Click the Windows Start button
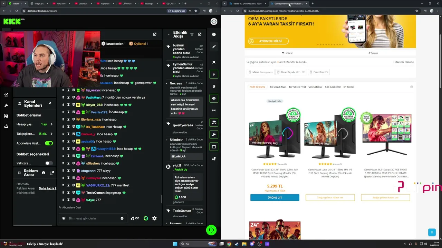This screenshot has height=248, width=442. tap(175, 244)
